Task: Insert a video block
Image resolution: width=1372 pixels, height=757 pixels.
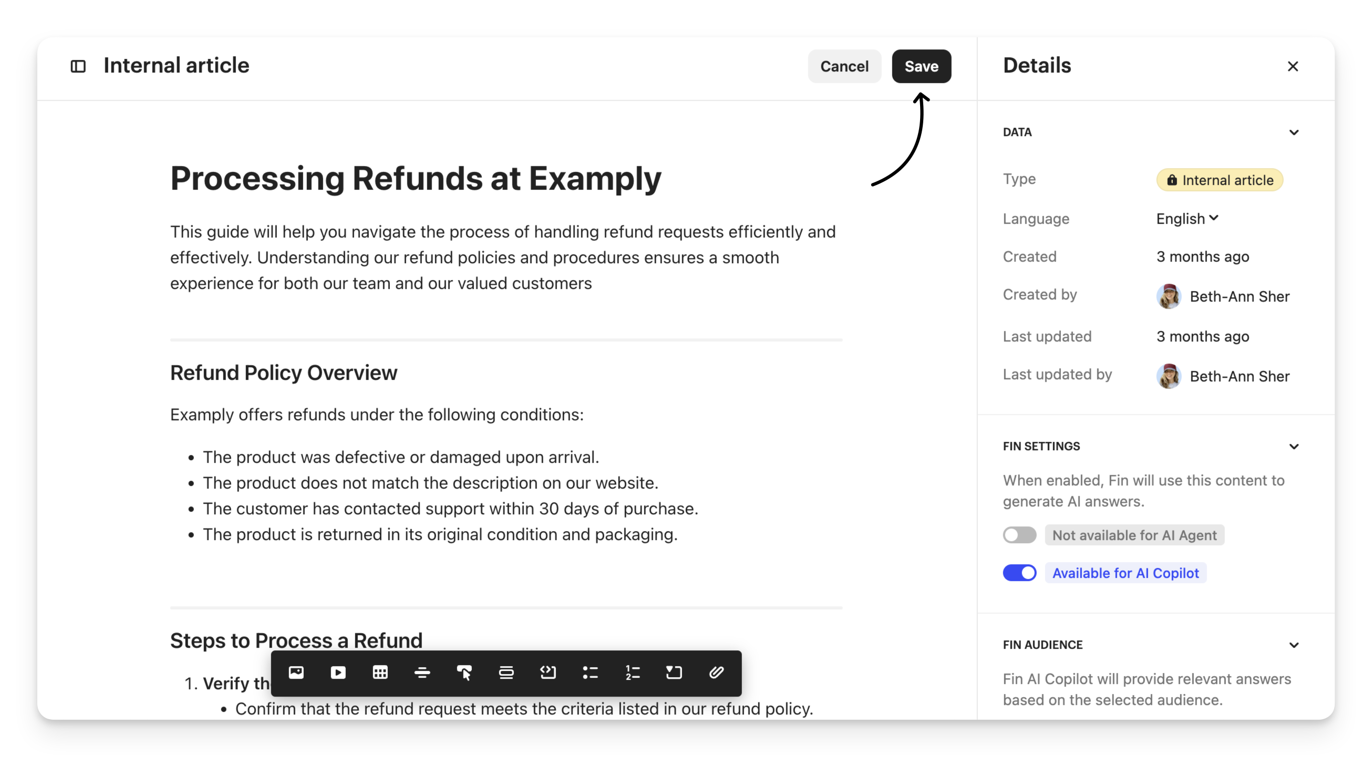Action: (x=338, y=673)
